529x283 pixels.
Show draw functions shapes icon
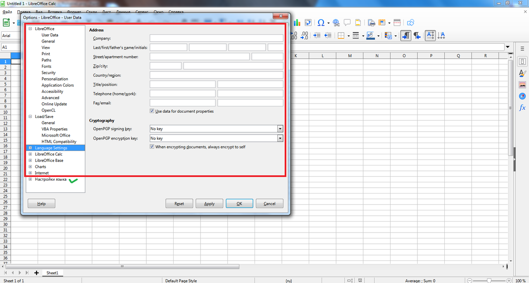(x=410, y=23)
